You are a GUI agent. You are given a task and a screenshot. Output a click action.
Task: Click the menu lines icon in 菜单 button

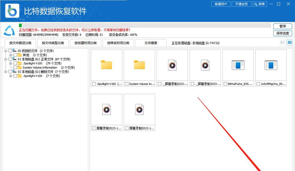(256, 4)
